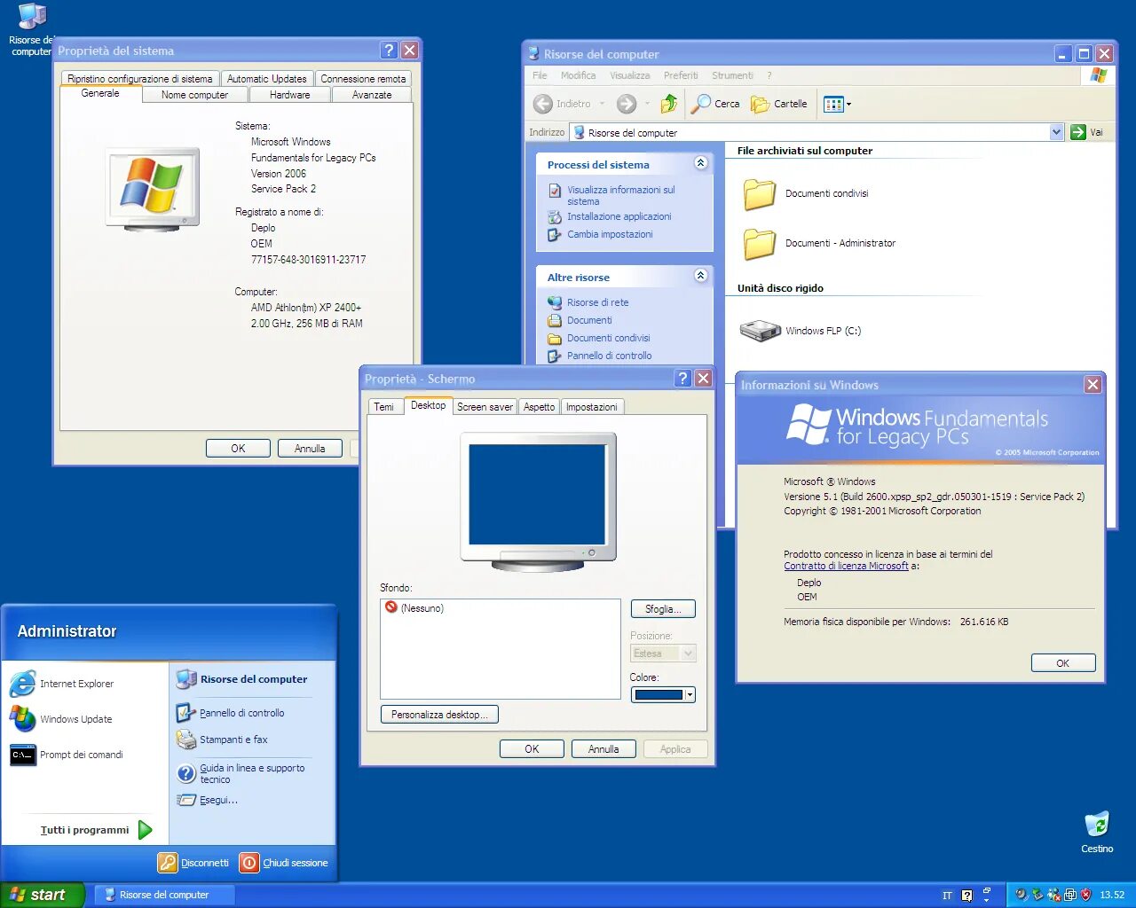Viewport: 1136px width, 908px height.
Task: Click Personalizza desktop... button
Action: [x=439, y=715]
